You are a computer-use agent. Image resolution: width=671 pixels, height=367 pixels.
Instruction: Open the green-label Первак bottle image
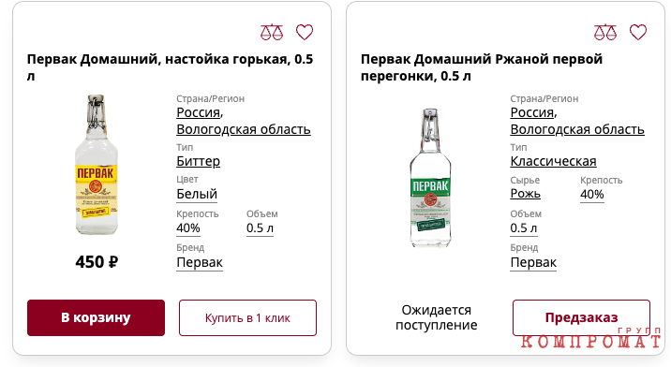[430, 178]
